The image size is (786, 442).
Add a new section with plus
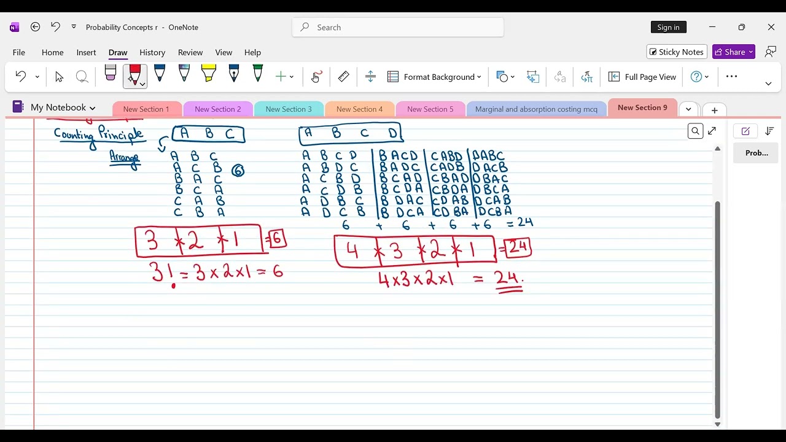click(x=714, y=110)
